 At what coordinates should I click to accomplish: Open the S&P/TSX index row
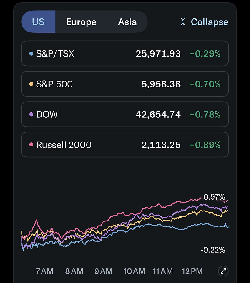tap(125, 54)
